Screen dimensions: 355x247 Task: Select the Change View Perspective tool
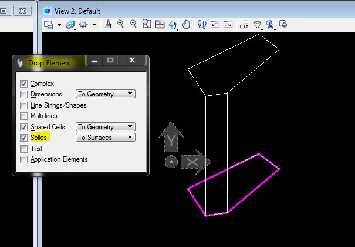pyautogui.click(x=258, y=25)
